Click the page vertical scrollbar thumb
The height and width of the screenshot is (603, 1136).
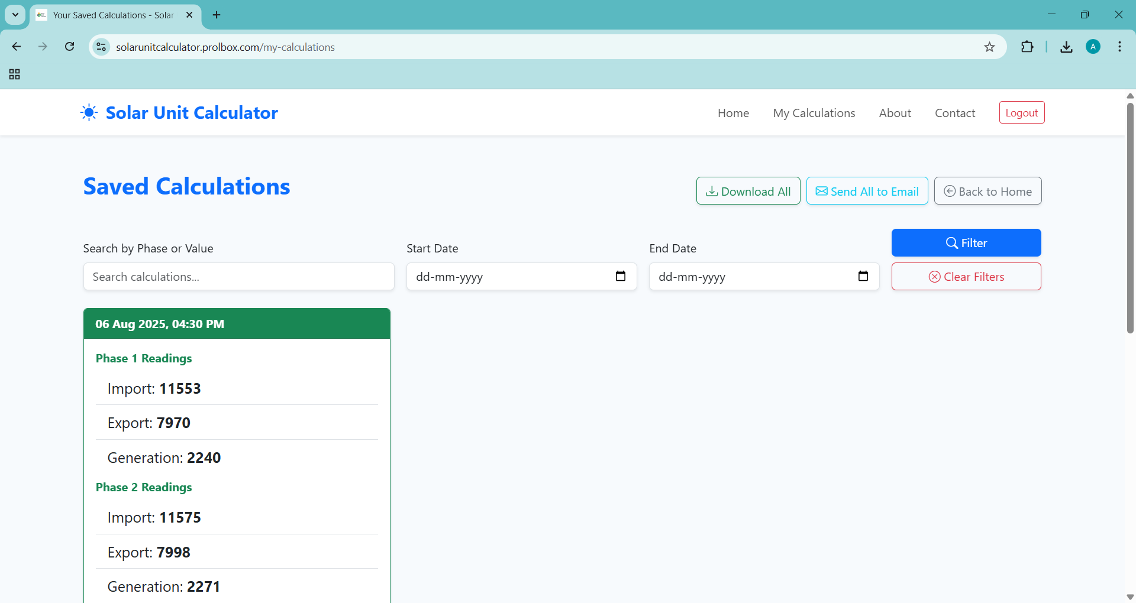[x=1130, y=219]
